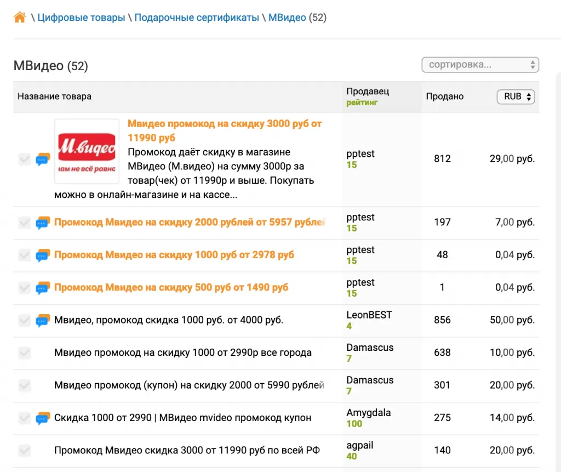This screenshot has height=472, width=561.
Task: Open Промокод Мвидео 500 руб от 1490 руб
Action: tap(171, 287)
